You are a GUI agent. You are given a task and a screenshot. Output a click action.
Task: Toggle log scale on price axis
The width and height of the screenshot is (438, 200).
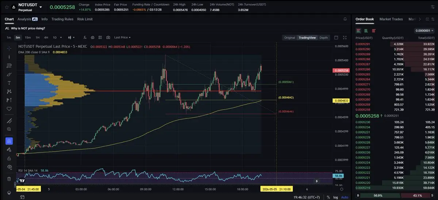pyautogui.click(x=335, y=197)
